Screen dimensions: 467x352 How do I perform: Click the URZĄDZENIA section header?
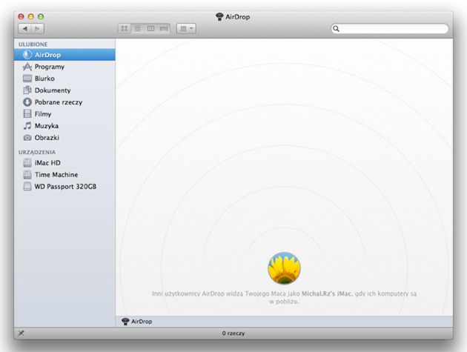37,152
